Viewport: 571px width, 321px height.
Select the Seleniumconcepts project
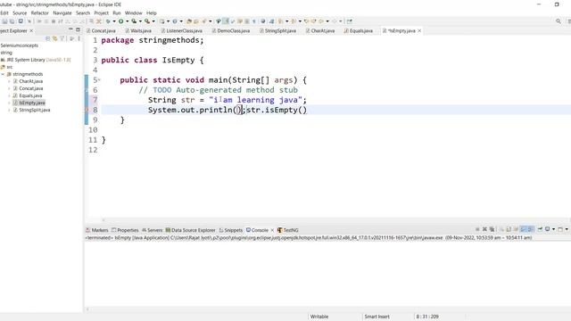(20, 45)
